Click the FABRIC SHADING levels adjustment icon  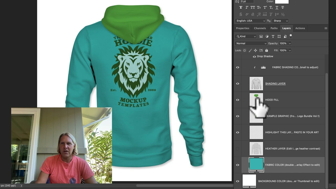(263, 67)
